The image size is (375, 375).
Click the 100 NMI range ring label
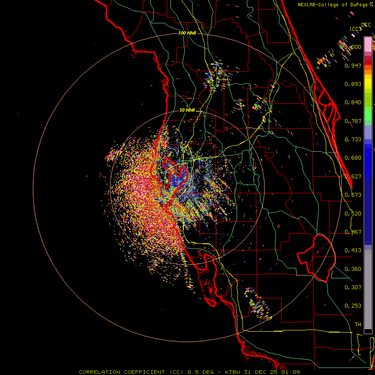(x=187, y=33)
